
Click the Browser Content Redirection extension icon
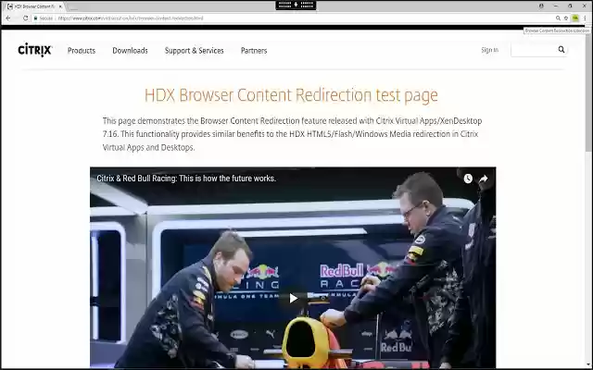click(575, 18)
